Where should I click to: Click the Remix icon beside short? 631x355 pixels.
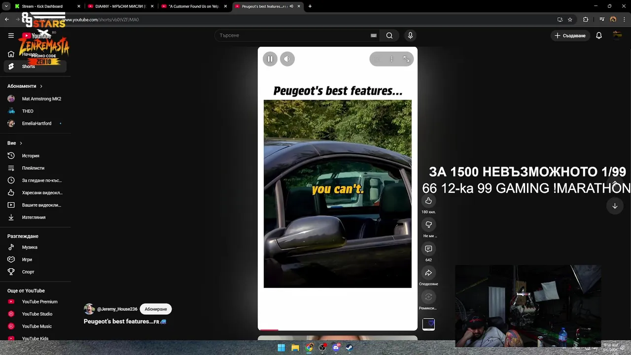click(x=428, y=297)
